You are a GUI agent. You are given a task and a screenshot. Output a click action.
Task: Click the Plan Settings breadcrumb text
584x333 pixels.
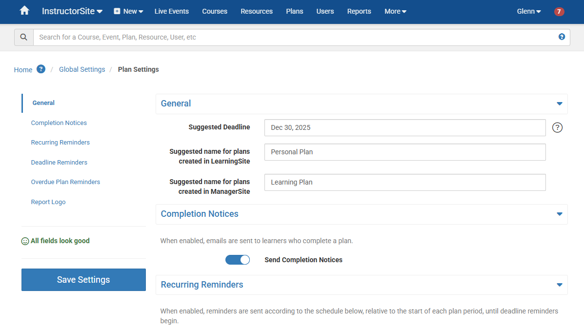pyautogui.click(x=138, y=69)
